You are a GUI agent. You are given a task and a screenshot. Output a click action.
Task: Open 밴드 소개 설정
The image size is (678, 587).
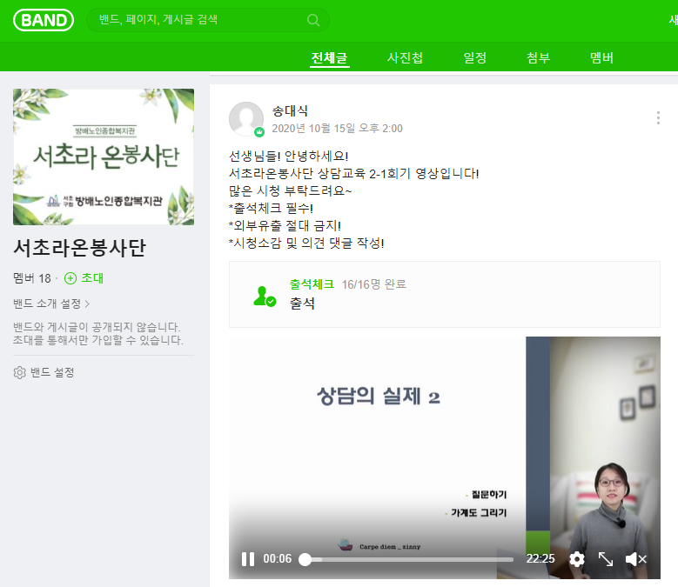(x=51, y=304)
